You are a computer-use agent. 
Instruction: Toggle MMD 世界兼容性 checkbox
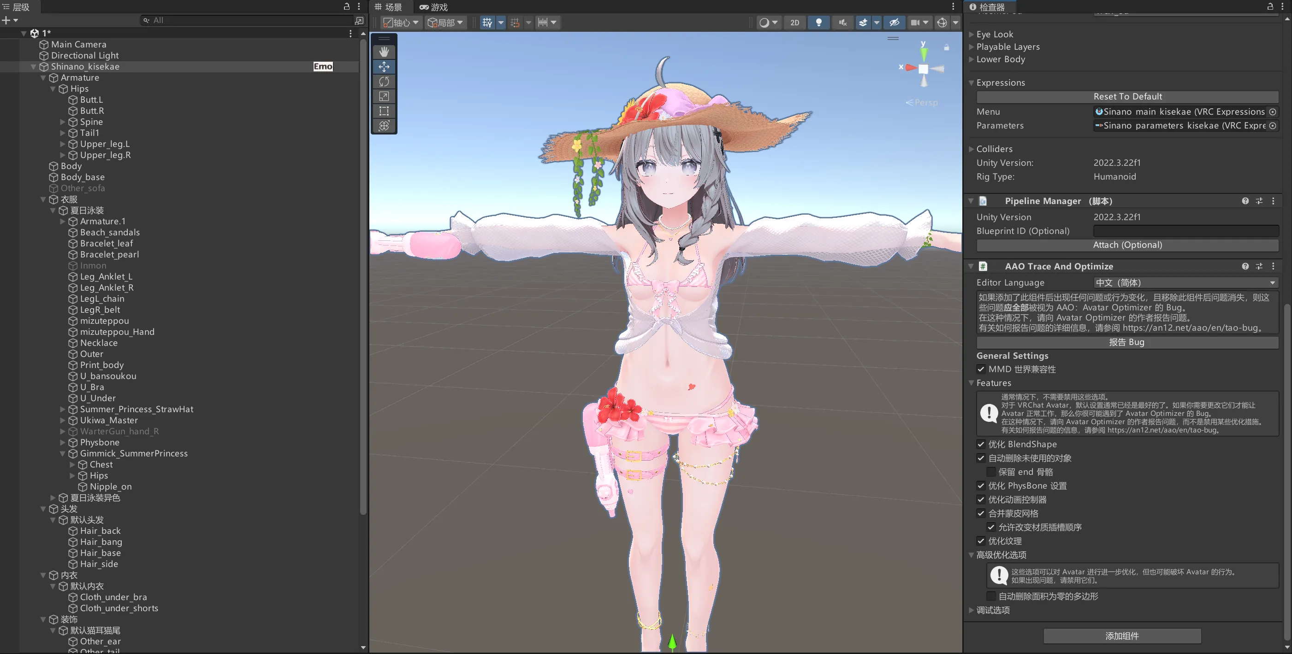click(981, 369)
